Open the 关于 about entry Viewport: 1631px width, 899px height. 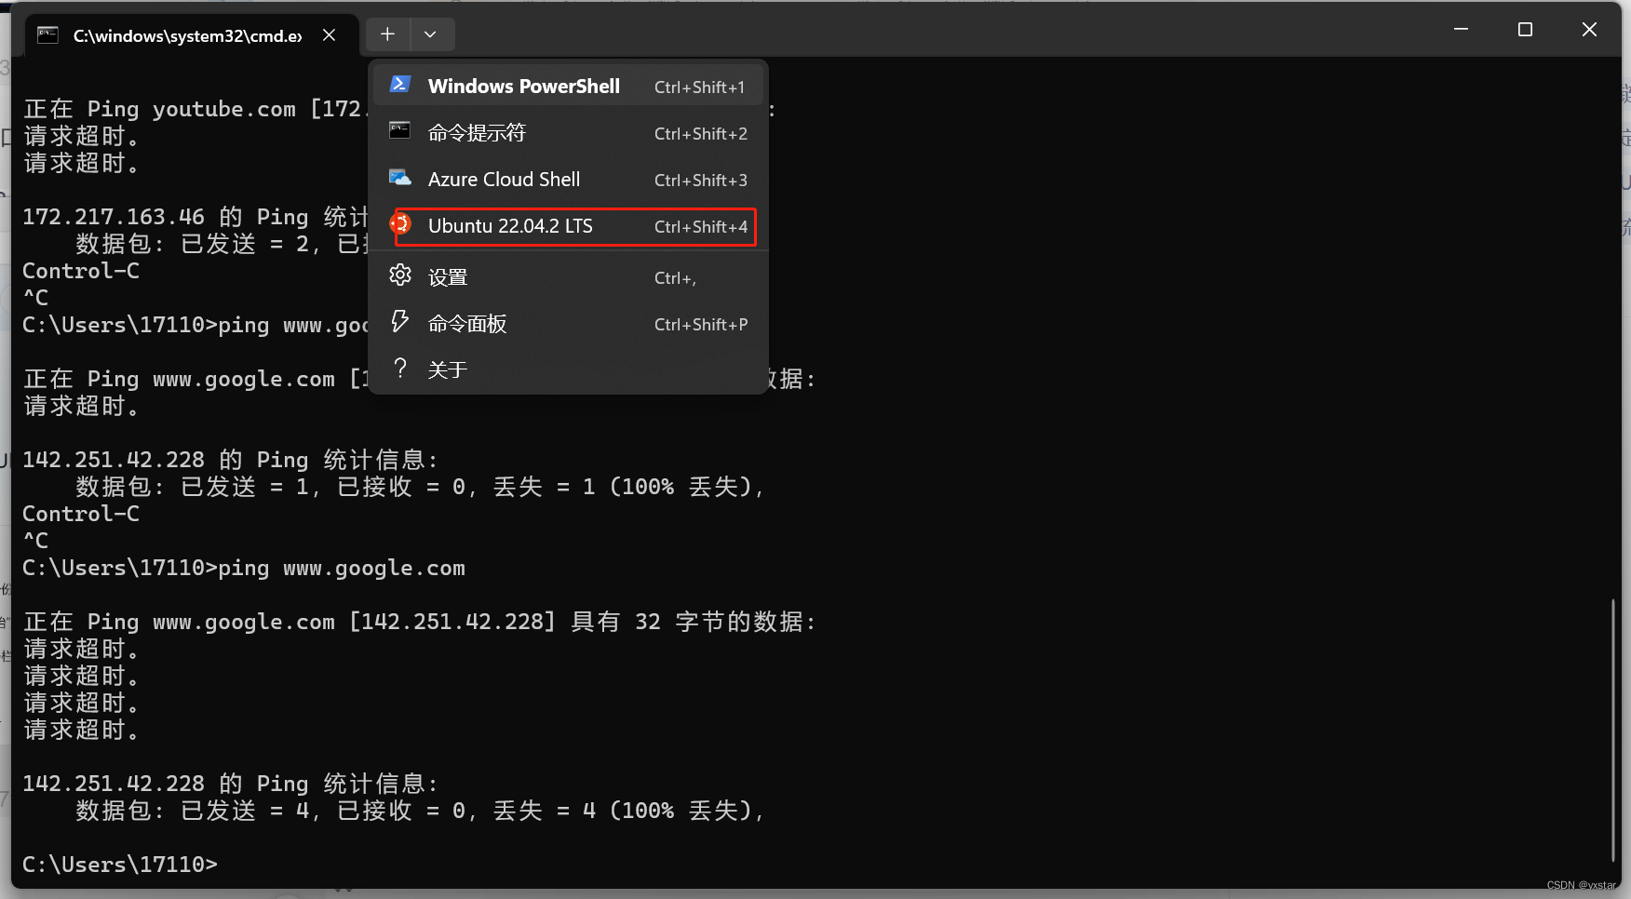point(448,369)
